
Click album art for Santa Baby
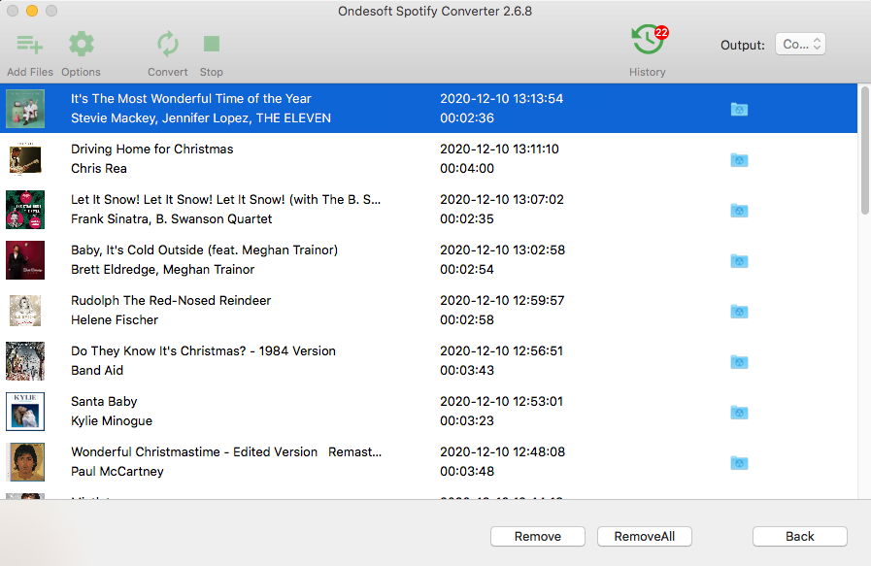[x=25, y=412]
